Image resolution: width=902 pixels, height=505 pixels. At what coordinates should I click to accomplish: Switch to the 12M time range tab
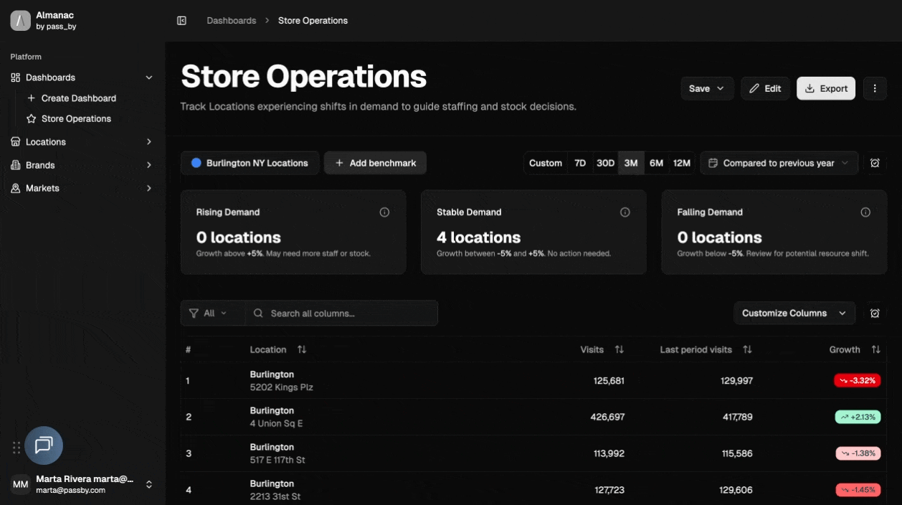681,163
